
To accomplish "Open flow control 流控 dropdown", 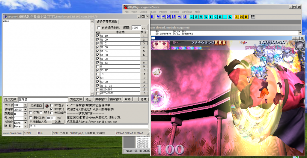I will [x=25, y=126].
